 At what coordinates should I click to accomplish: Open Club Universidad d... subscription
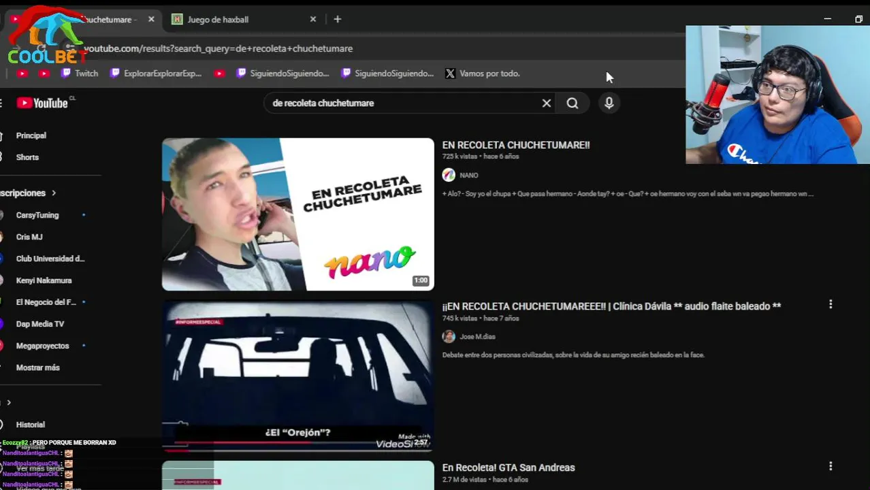coord(50,259)
